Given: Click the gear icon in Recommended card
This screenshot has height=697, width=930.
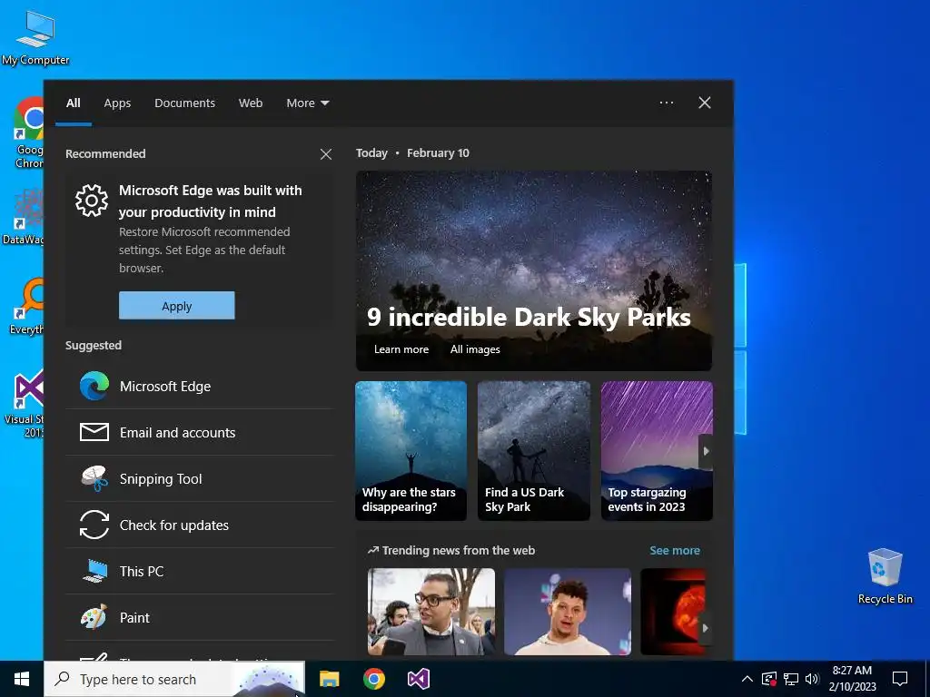Looking at the screenshot, I should pos(92,201).
